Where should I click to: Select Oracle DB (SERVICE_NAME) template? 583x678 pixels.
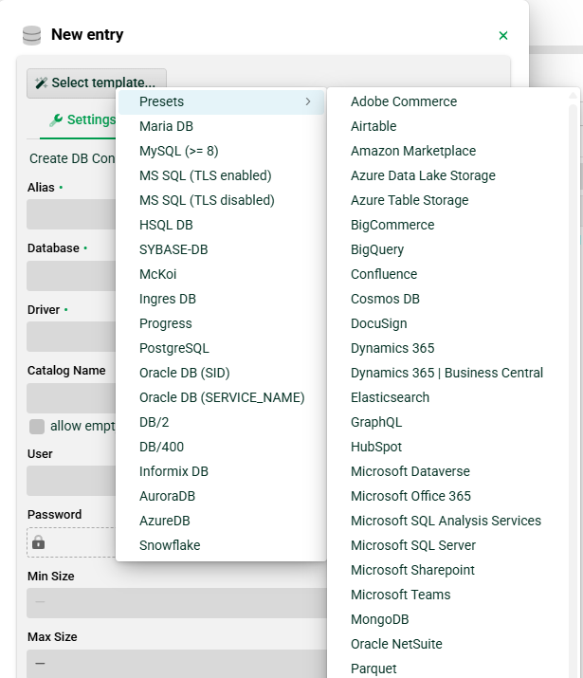tap(221, 397)
